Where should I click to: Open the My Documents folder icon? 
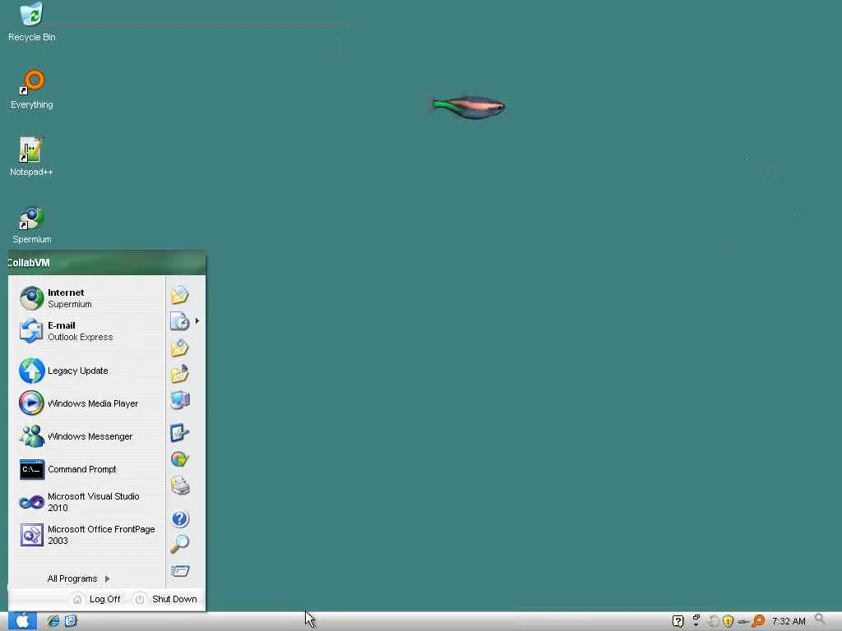(180, 295)
